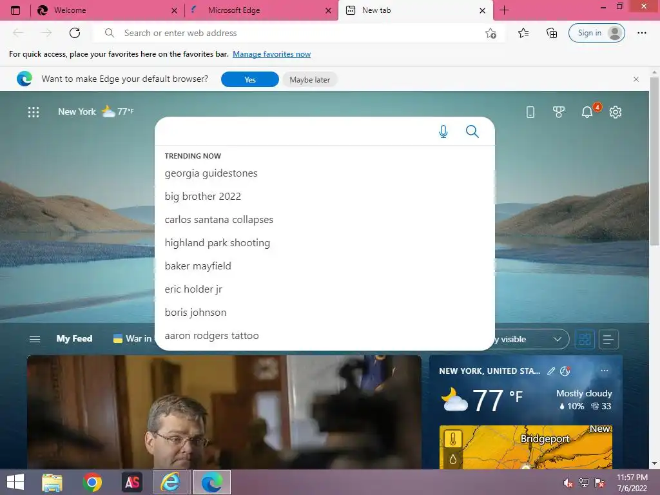Open a new browser tab with plus
660x495 pixels.
tap(504, 10)
